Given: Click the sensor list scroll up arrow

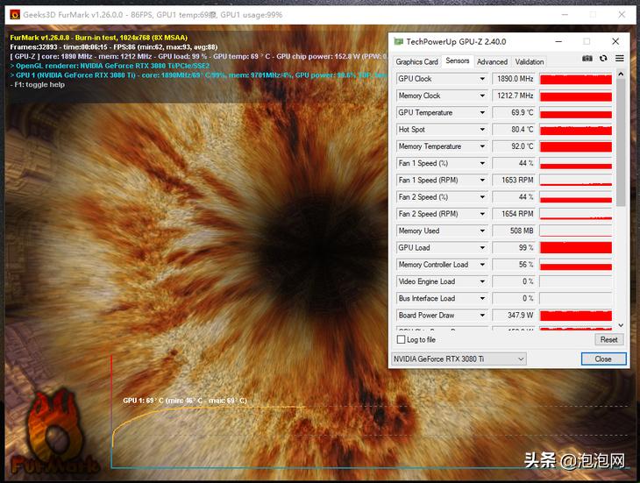Looking at the screenshot, I should [x=621, y=75].
